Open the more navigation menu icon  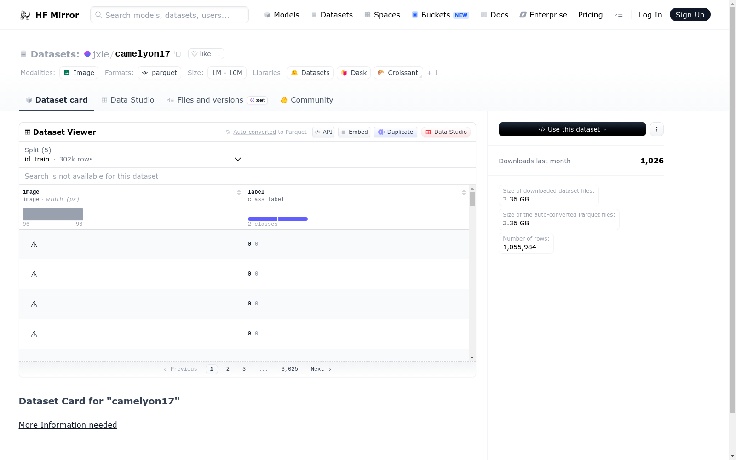[618, 15]
